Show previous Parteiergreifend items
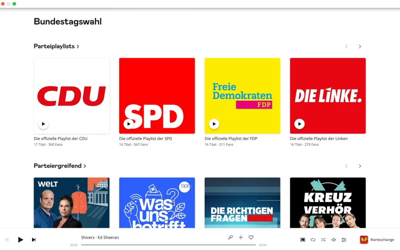This screenshot has height=250, width=400. click(346, 166)
